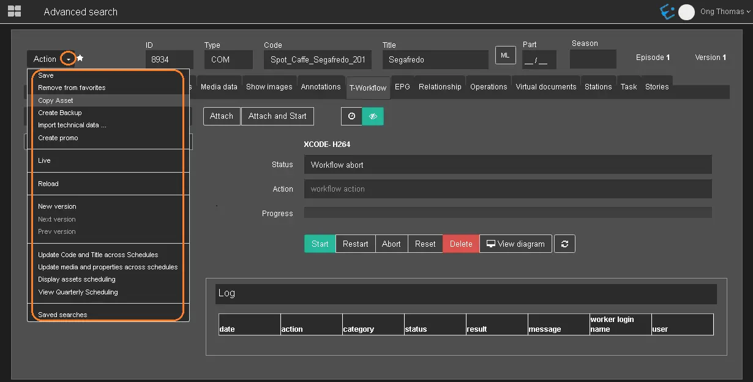Expand the Action dropdown arrow

[x=69, y=59]
